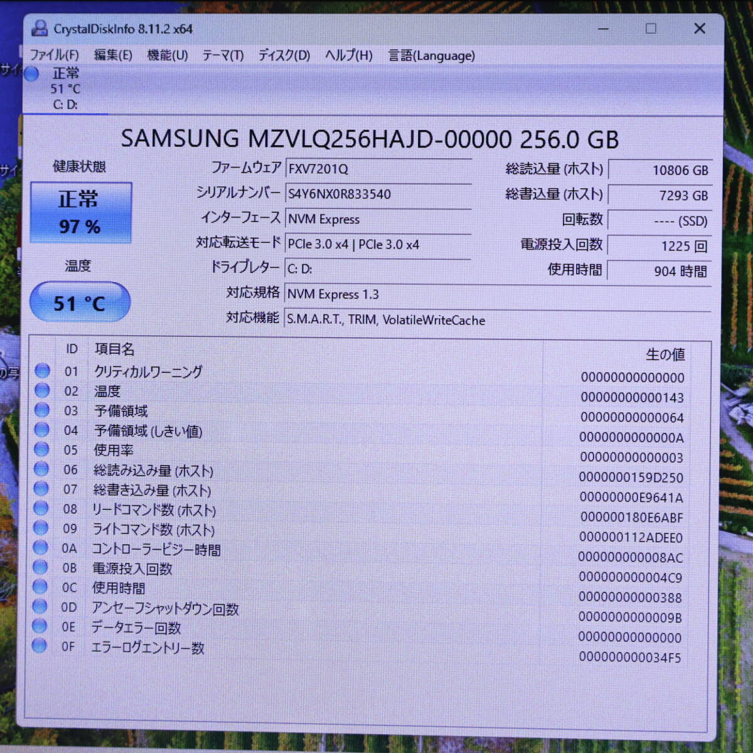753x753 pixels.
Task: Open the テーマ(T) menu
Action: [223, 55]
